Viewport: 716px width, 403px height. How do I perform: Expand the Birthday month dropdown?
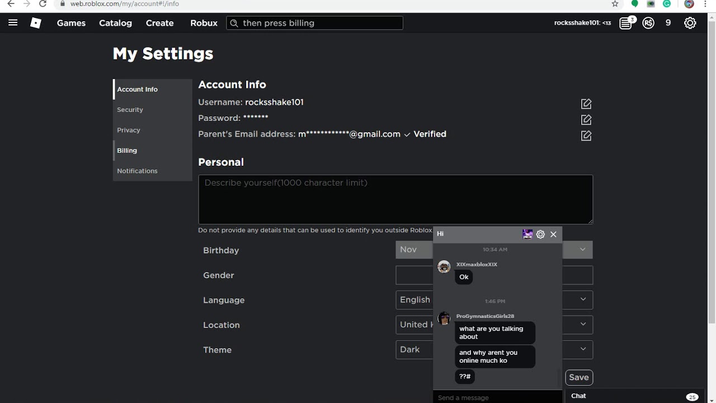click(x=414, y=250)
